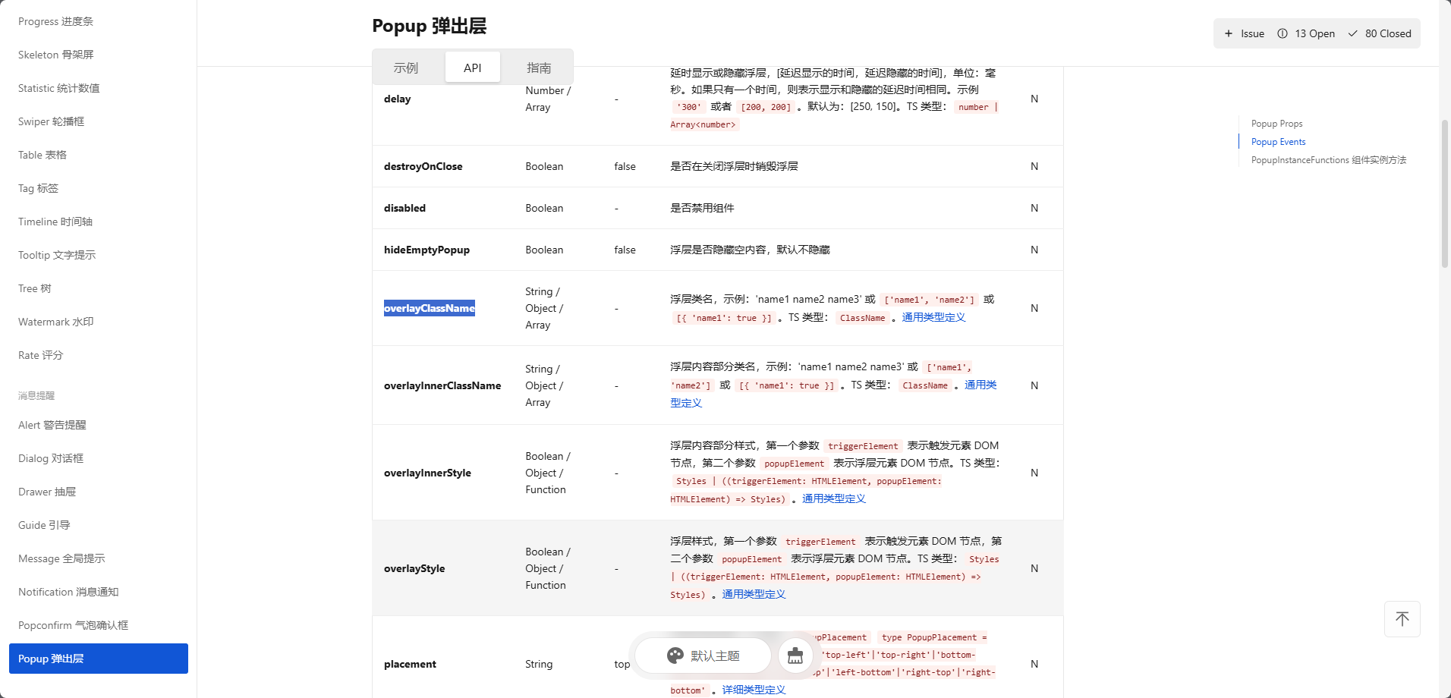
Task: Click the hideEmptyPopup property name
Action: [426, 250]
